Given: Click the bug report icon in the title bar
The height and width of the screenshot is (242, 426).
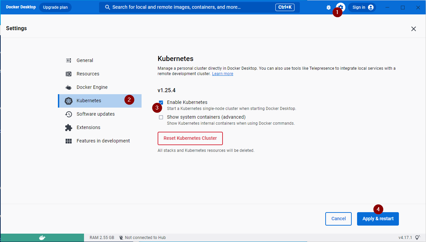Looking at the screenshot, I should (x=328, y=7).
